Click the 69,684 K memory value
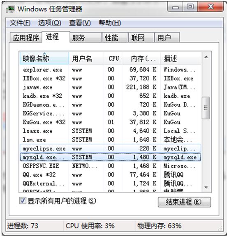This screenshot has width=229, height=238. (x=143, y=69)
